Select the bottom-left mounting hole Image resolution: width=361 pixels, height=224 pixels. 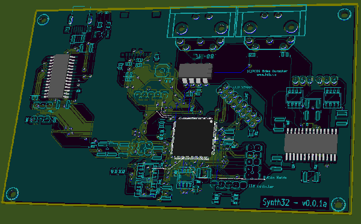(x=12, y=193)
